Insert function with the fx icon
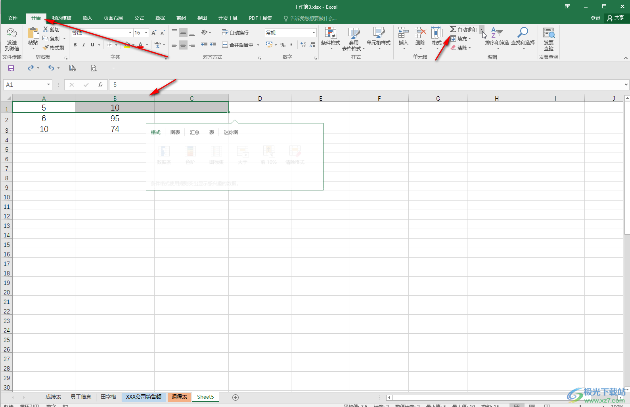Screen dimensions: 630x407 click(x=100, y=85)
